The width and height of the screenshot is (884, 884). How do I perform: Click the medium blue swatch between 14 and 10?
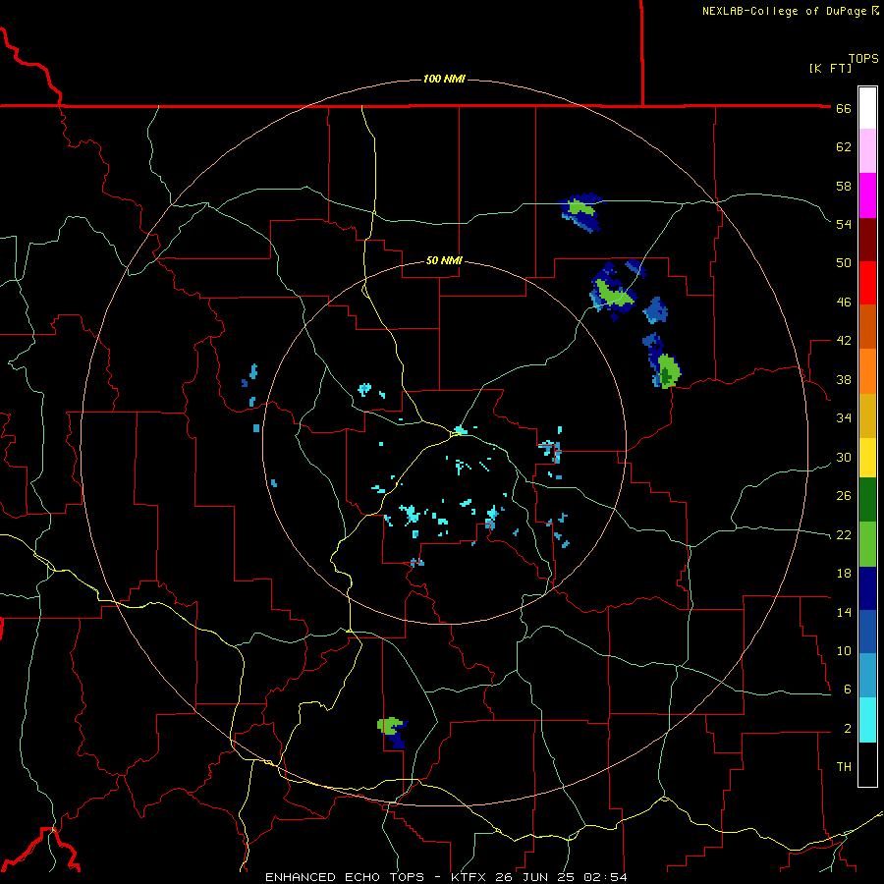pyautogui.click(x=867, y=632)
